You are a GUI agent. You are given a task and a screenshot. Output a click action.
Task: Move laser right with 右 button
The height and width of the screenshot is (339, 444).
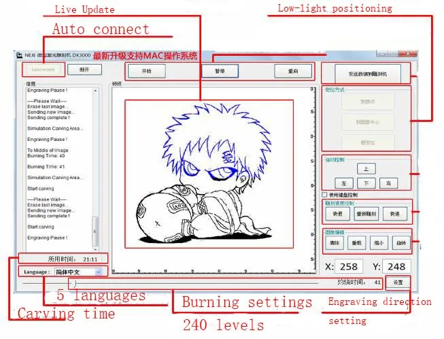[388, 183]
